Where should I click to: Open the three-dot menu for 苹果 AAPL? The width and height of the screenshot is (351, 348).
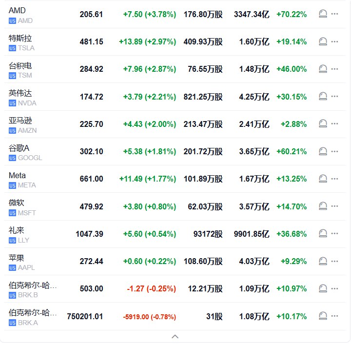click(x=334, y=261)
